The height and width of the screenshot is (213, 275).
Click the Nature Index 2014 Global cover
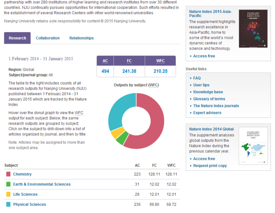253,146
